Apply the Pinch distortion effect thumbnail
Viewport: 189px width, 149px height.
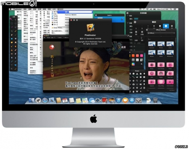pos(170,65)
